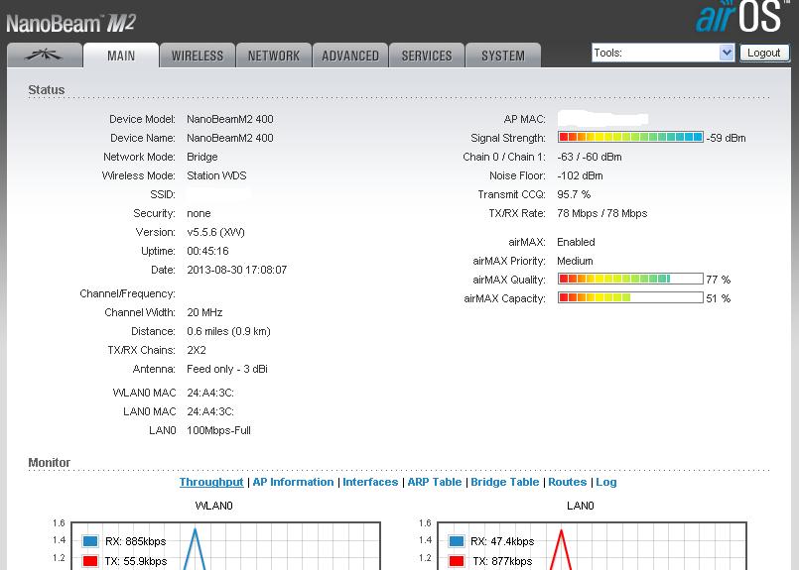This screenshot has height=570, width=799.
Task: Open the Tools dropdown
Action: [662, 53]
